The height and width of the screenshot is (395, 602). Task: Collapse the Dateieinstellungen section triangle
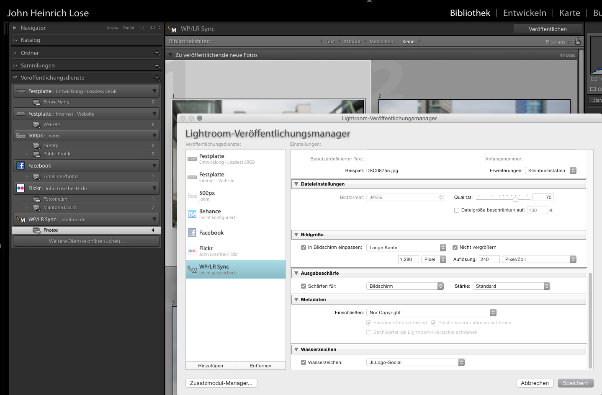pyautogui.click(x=296, y=184)
